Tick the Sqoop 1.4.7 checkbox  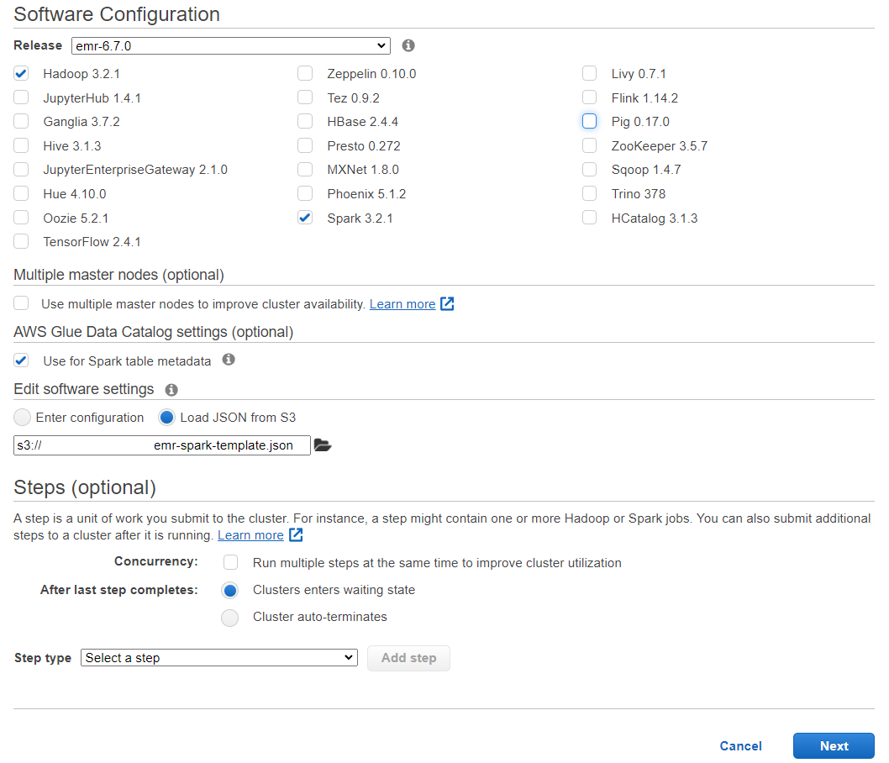(590, 170)
